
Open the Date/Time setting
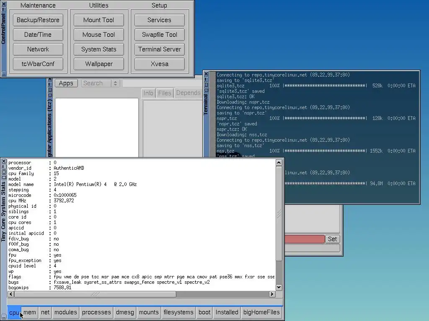coord(38,35)
